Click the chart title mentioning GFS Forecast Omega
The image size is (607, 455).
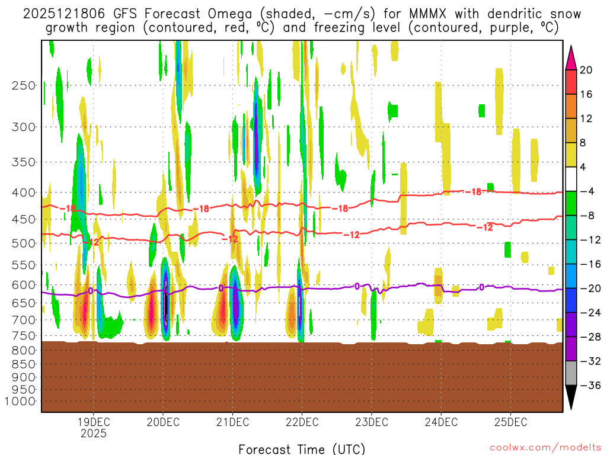(302, 21)
